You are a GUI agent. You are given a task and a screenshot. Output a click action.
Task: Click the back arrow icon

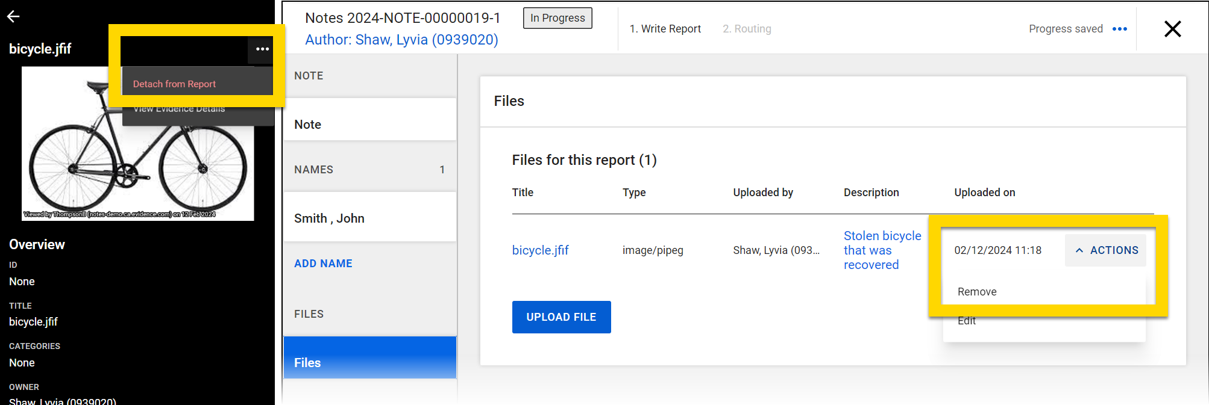pyautogui.click(x=13, y=17)
